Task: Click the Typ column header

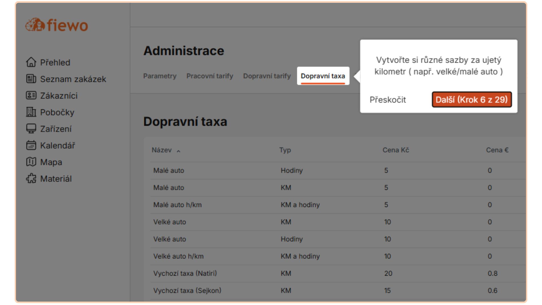Action: click(285, 150)
